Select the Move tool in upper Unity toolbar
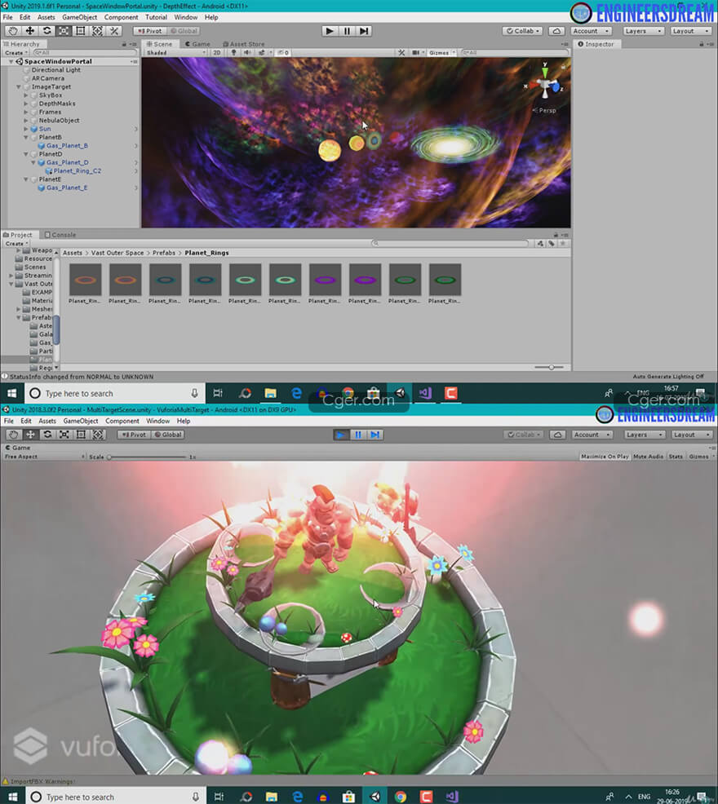The image size is (718, 804). pyautogui.click(x=29, y=31)
